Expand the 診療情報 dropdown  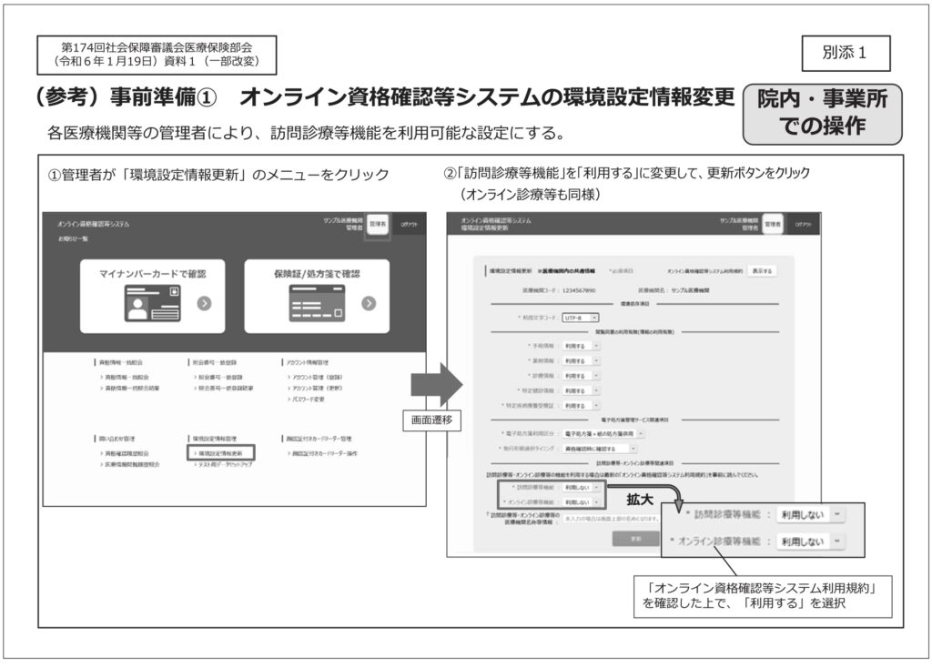[x=581, y=376]
